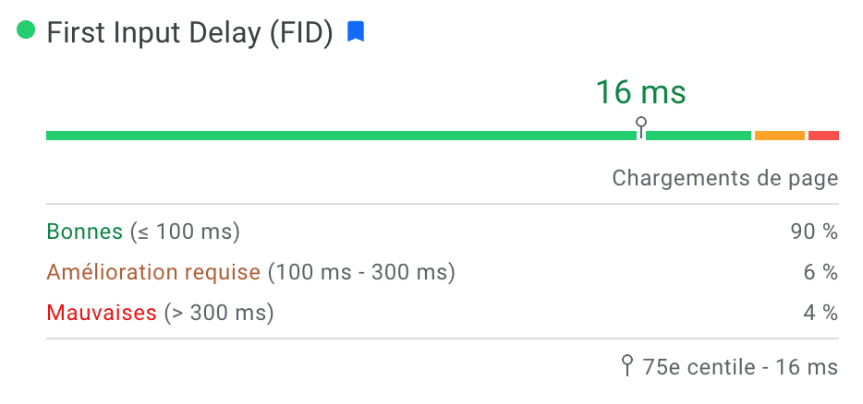Click the pin icon next to 75e centile

626,365
